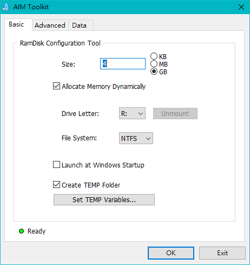Open the Advanced tab
Viewport: 250px width, 265px height.
(x=50, y=25)
